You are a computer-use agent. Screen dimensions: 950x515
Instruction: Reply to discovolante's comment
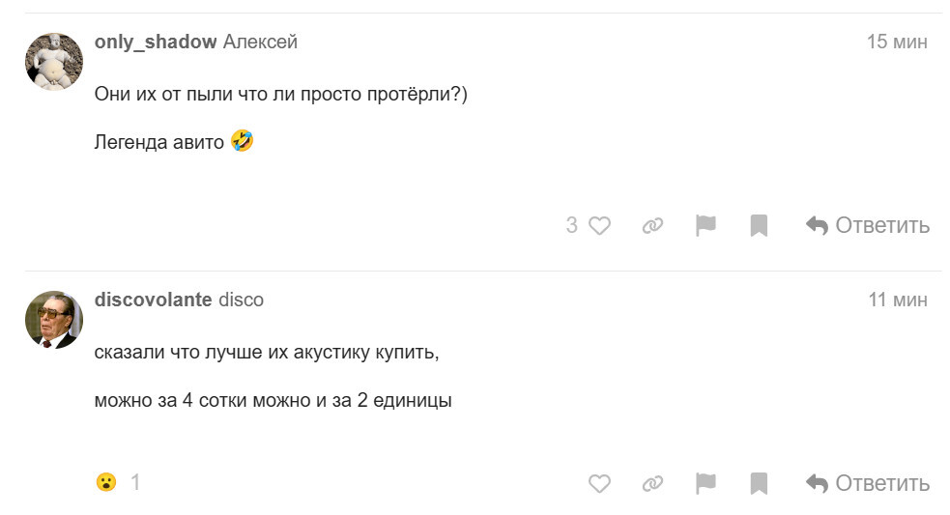[867, 483]
